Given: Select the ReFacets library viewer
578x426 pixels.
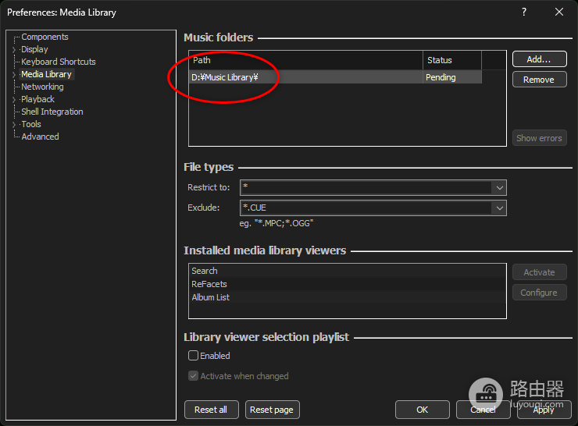Looking at the screenshot, I should pos(348,284).
